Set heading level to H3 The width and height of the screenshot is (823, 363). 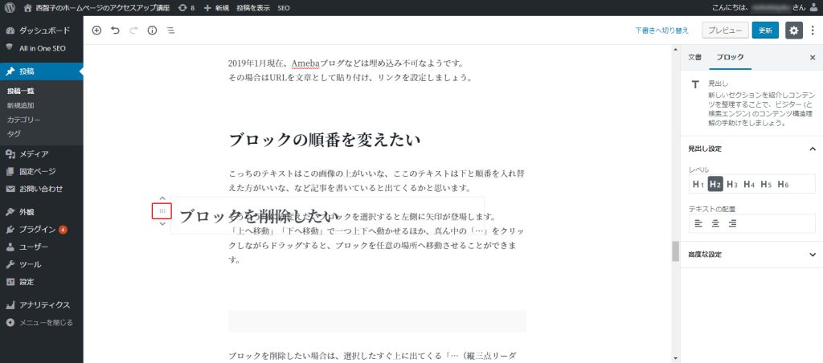[x=732, y=184]
